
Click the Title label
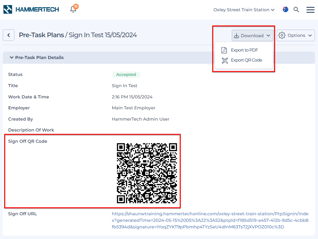[13, 86]
